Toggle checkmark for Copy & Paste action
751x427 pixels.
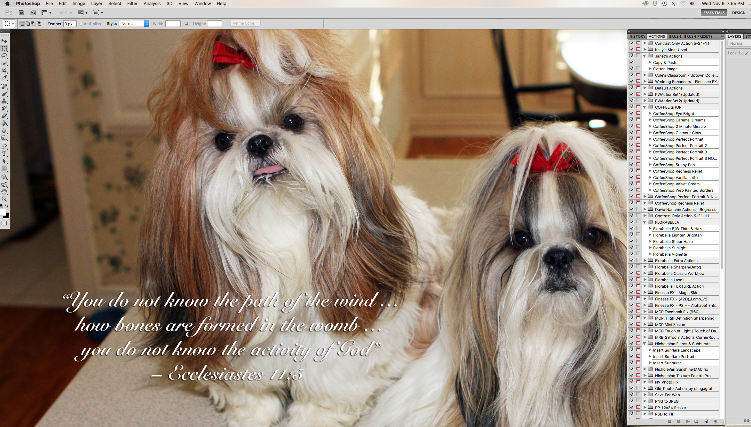click(631, 62)
